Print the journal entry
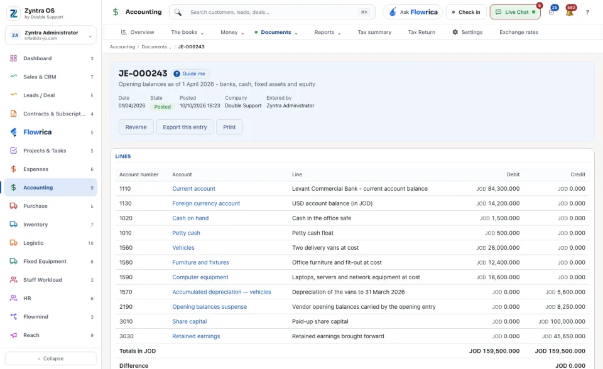Image resolution: width=603 pixels, height=369 pixels. coord(230,127)
